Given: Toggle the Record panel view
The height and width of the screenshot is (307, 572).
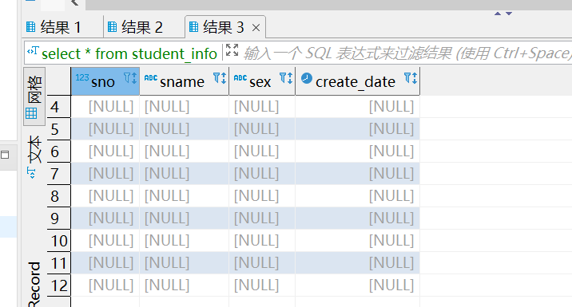Looking at the screenshot, I should tap(34, 284).
